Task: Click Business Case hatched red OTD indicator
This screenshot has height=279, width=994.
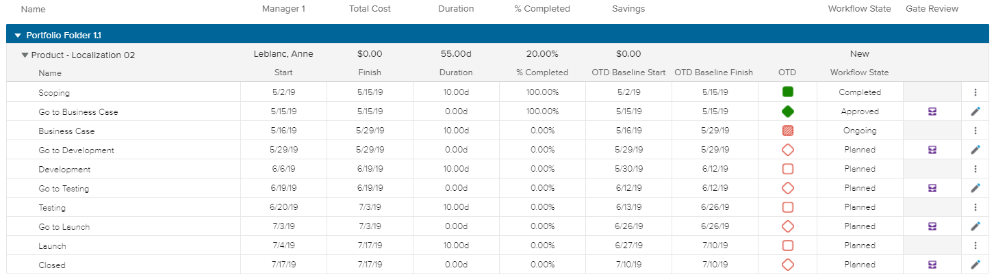Action: point(787,131)
